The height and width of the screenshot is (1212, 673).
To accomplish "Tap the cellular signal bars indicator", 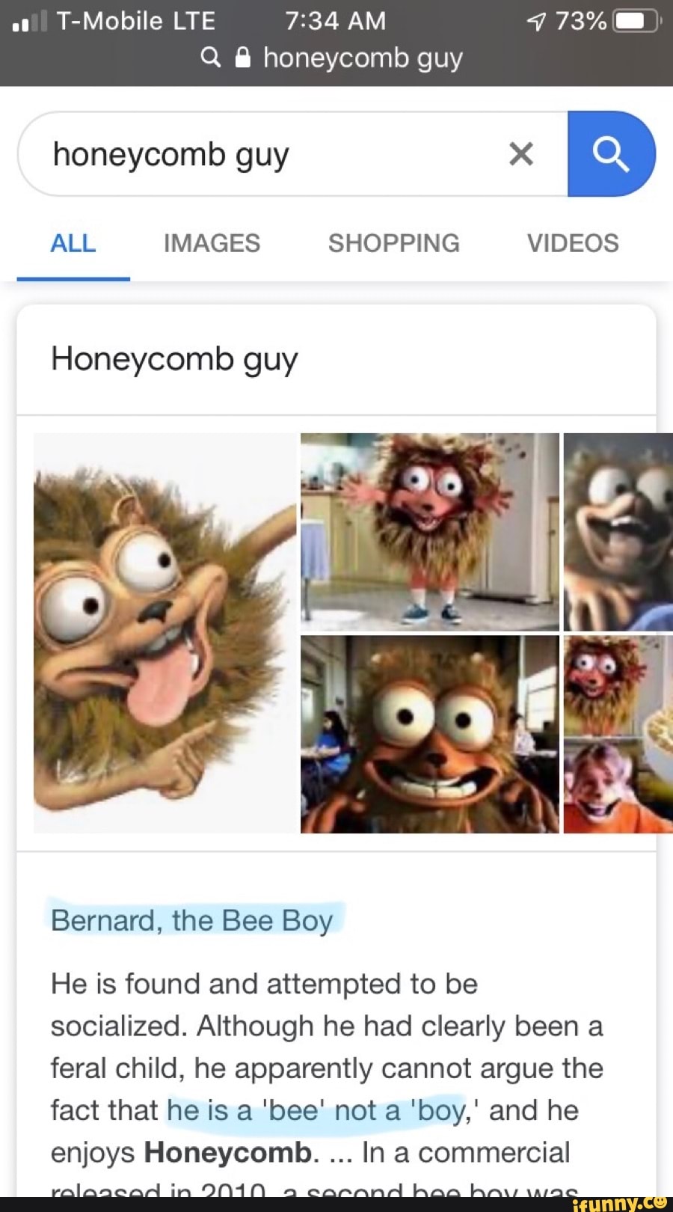I will point(30,22).
